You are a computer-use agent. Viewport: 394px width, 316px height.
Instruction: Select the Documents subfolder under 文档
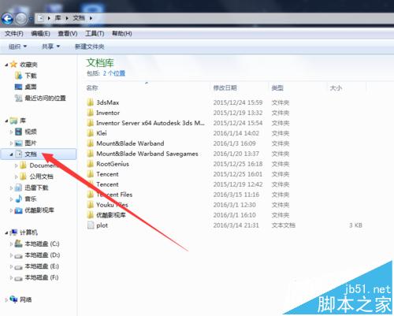coord(43,165)
